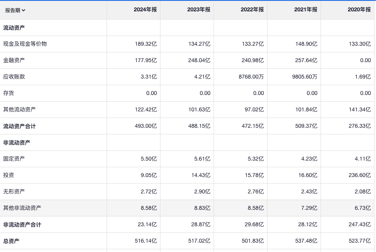
Task: Click the 其他流动资产 row label
Action: click(x=20, y=109)
